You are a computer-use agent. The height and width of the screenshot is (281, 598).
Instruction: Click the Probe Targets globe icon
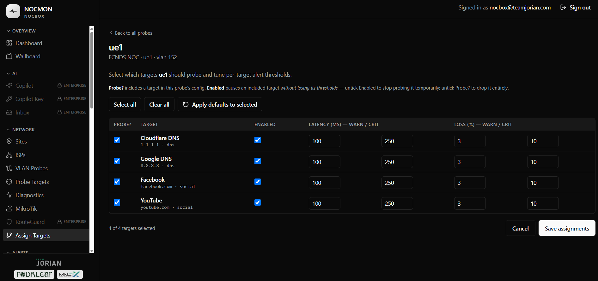(x=9, y=182)
